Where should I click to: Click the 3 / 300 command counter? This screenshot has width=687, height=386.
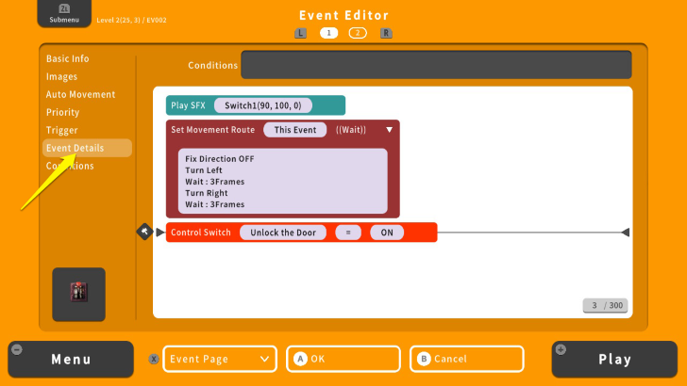[x=605, y=306]
